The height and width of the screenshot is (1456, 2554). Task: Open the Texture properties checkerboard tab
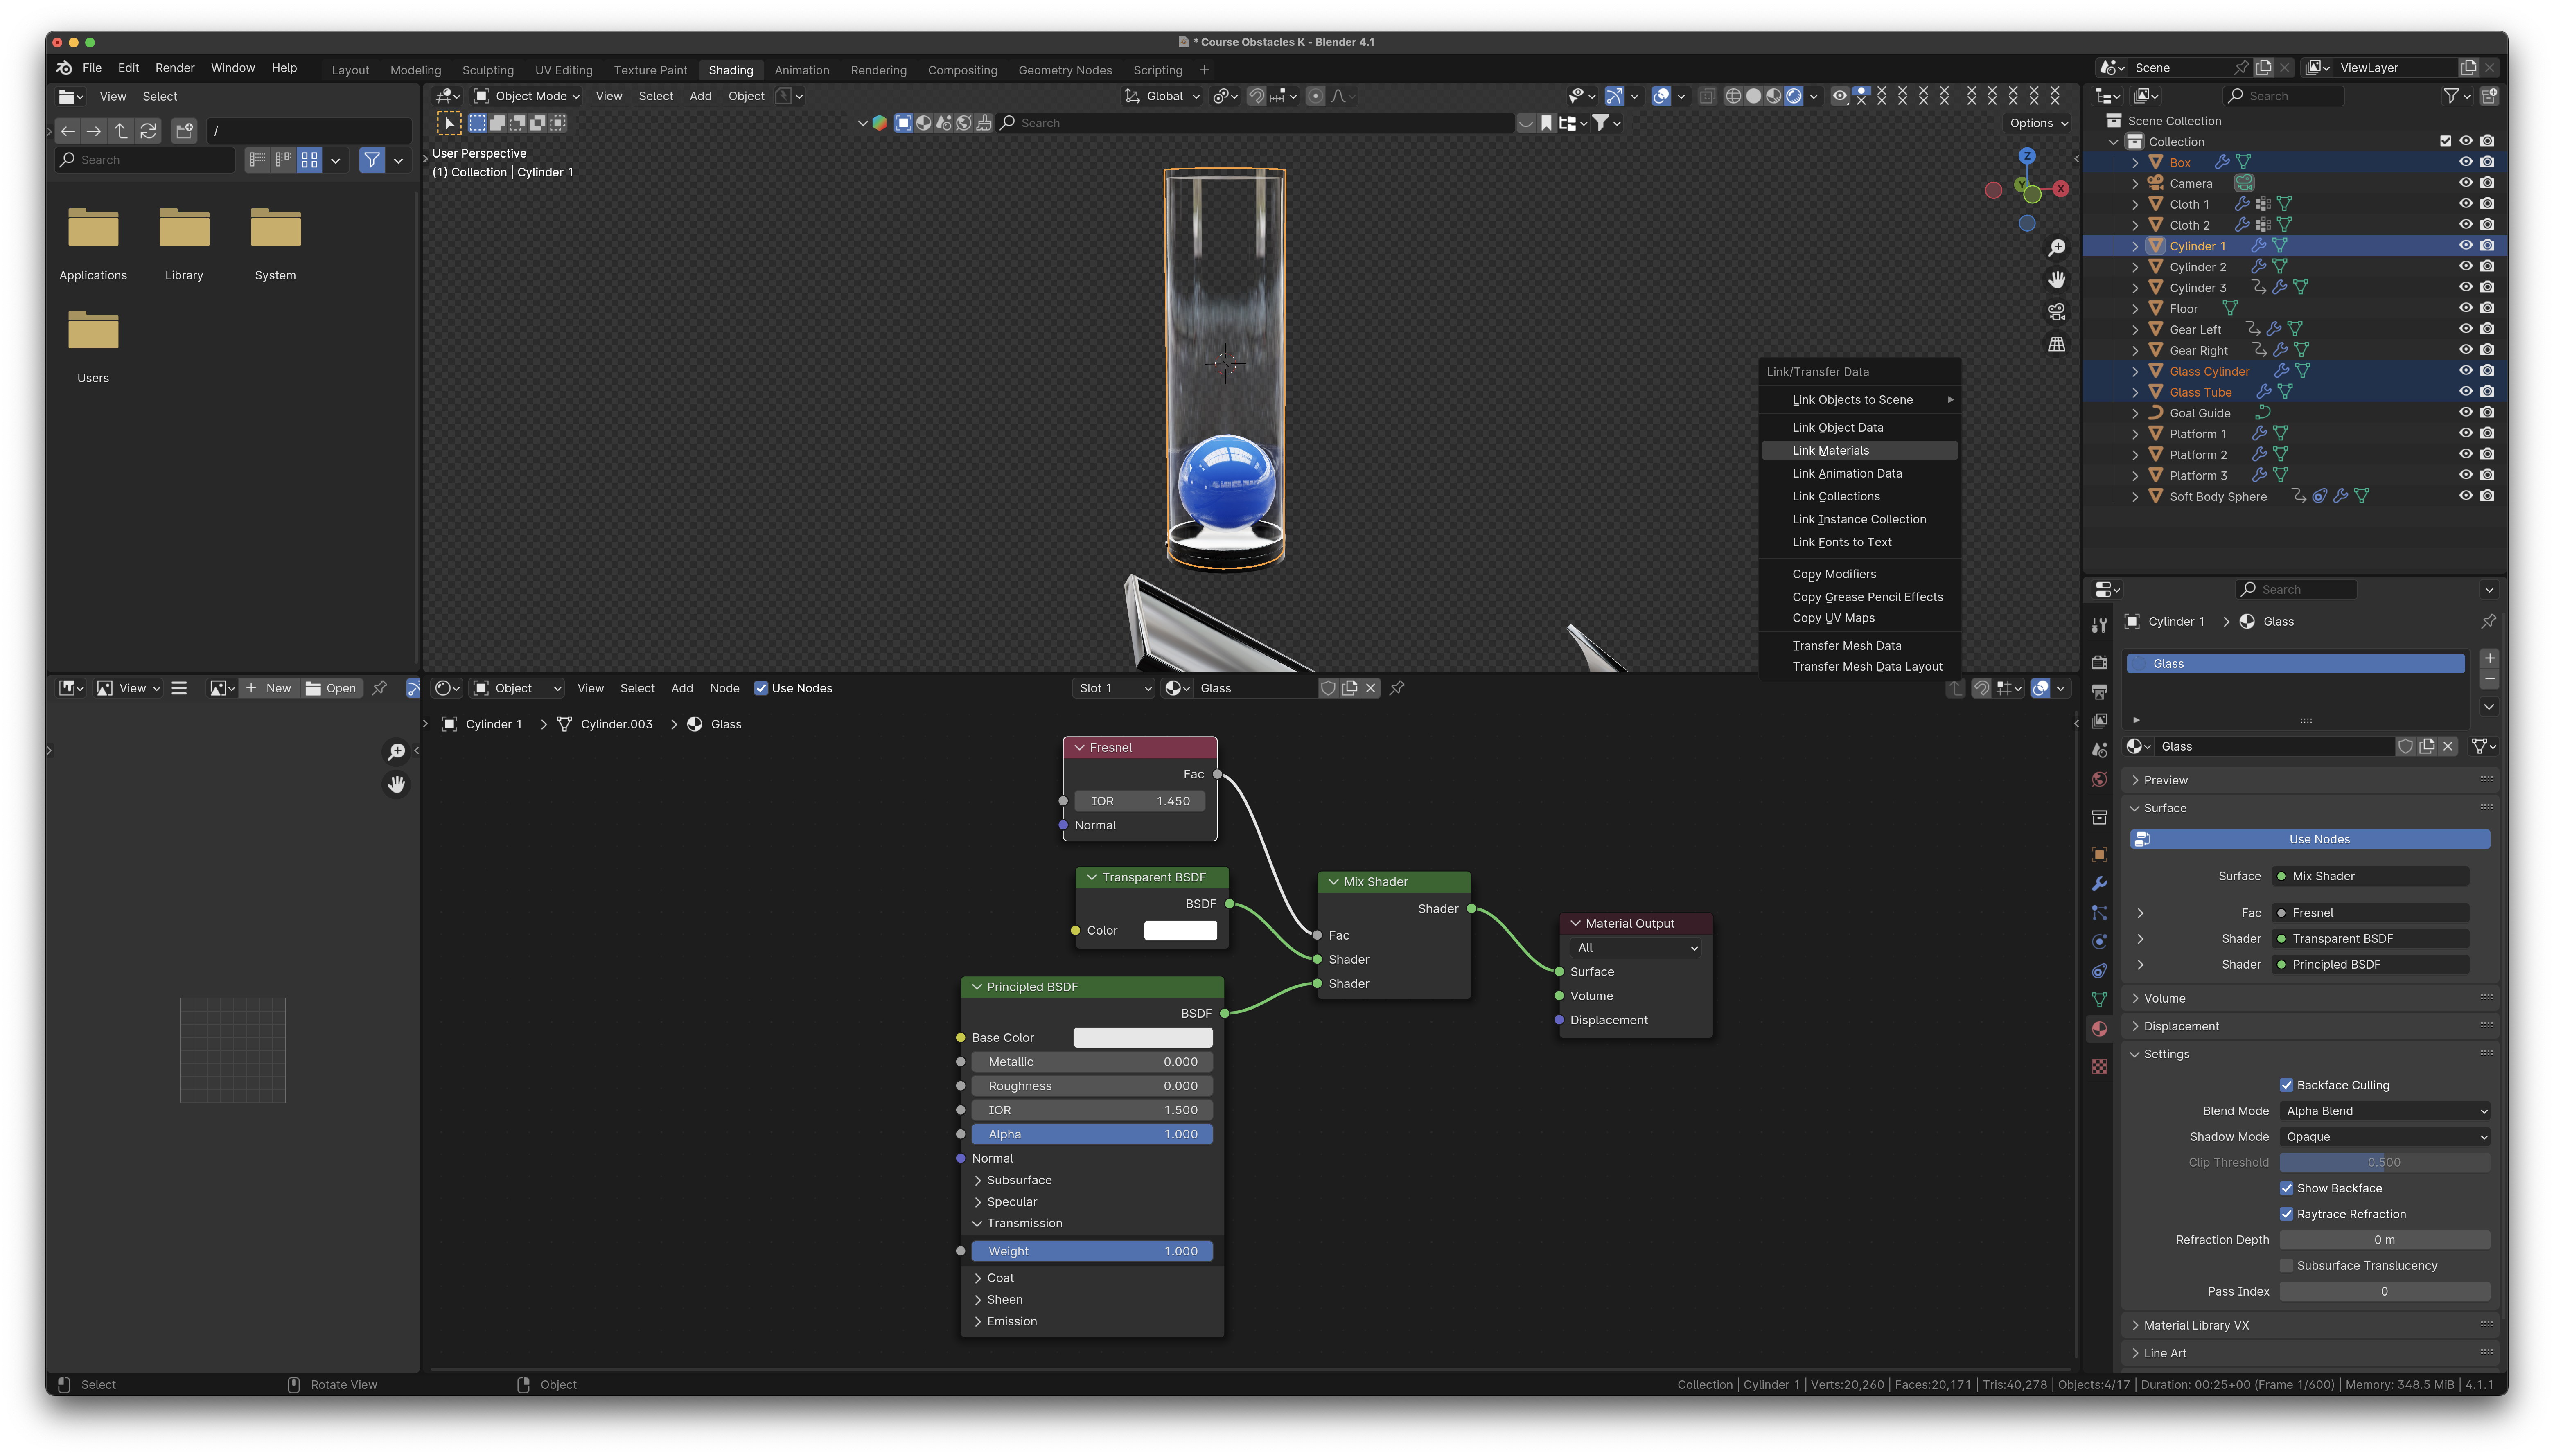pyautogui.click(x=2099, y=1067)
